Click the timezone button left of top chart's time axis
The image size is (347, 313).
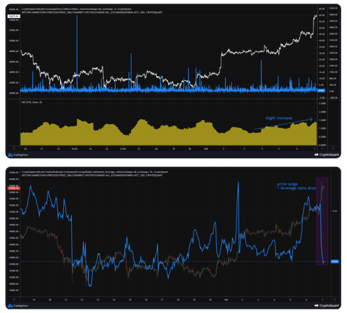click(x=13, y=148)
